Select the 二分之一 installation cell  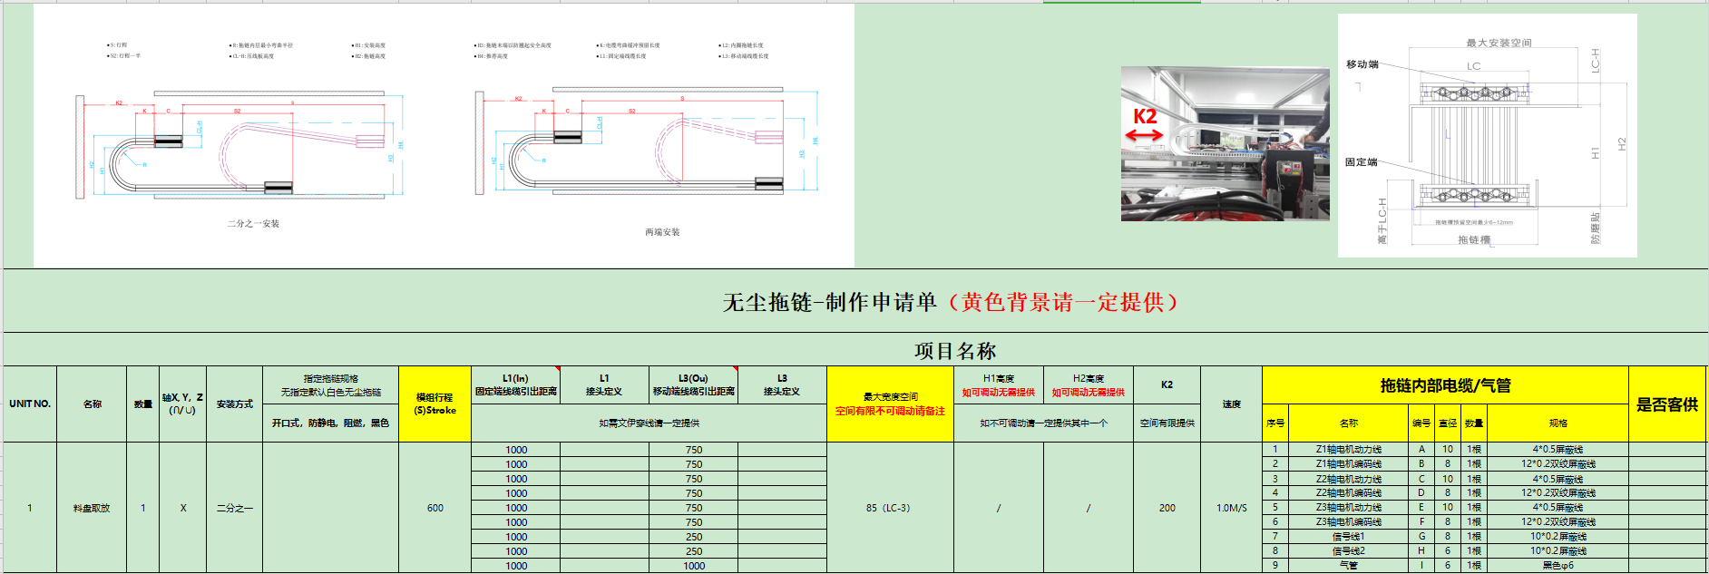click(x=234, y=508)
